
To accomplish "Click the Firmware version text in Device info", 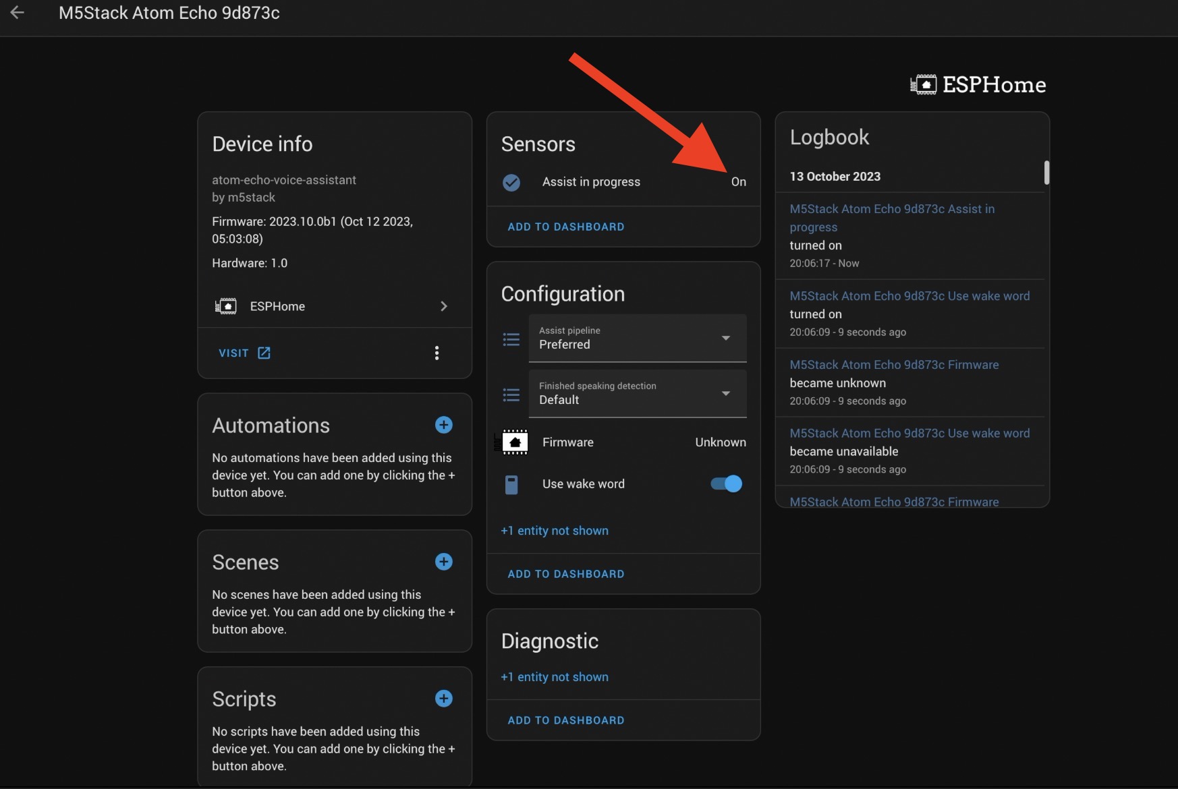I will (x=312, y=230).
